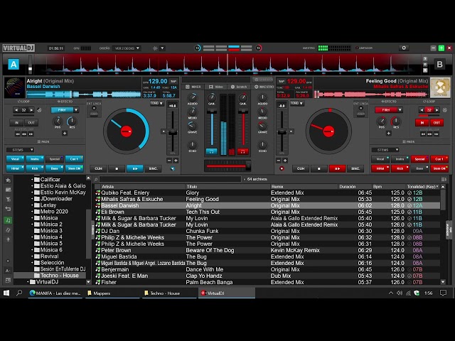Select deck A badge
The image size is (455, 341).
pos(14,64)
